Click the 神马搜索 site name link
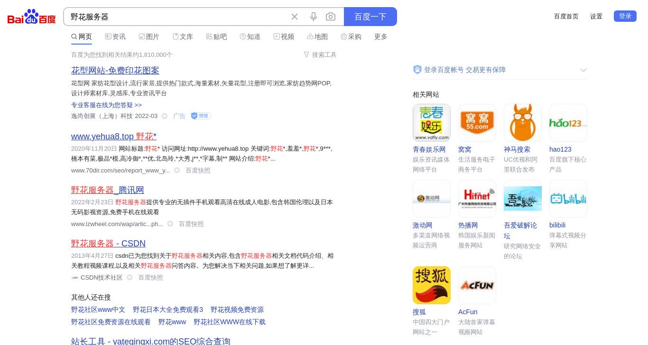 pos(517,149)
